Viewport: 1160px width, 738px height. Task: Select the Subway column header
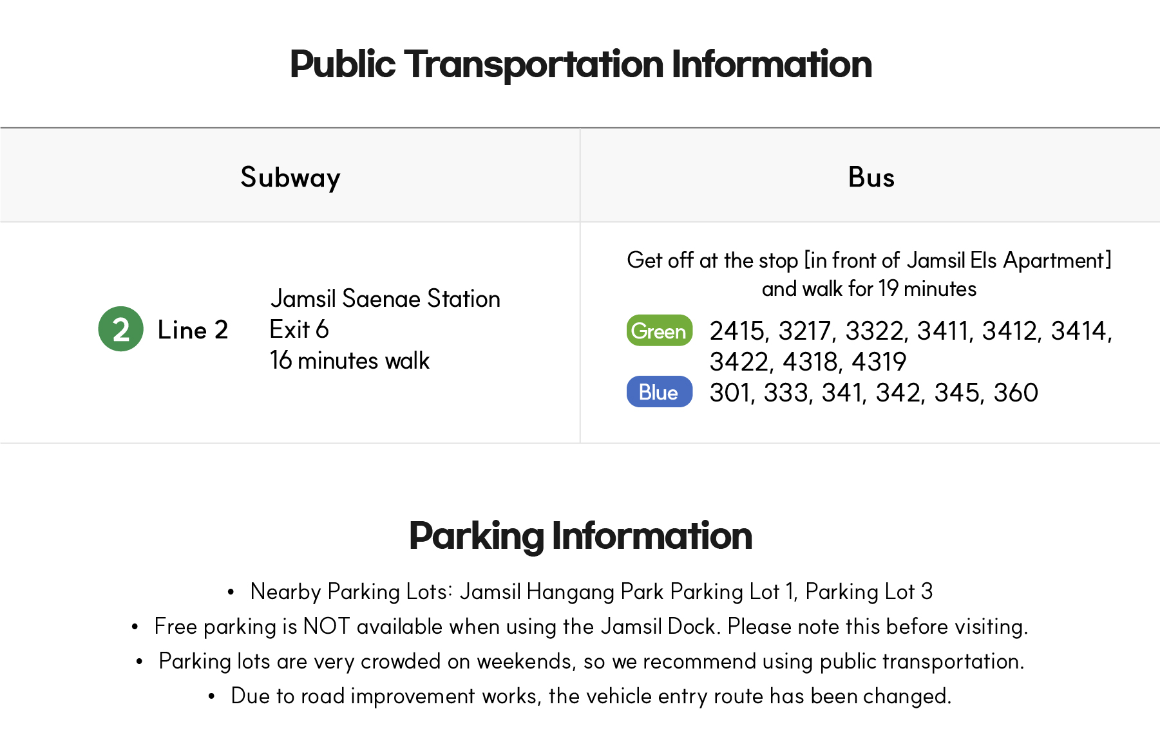(x=290, y=177)
